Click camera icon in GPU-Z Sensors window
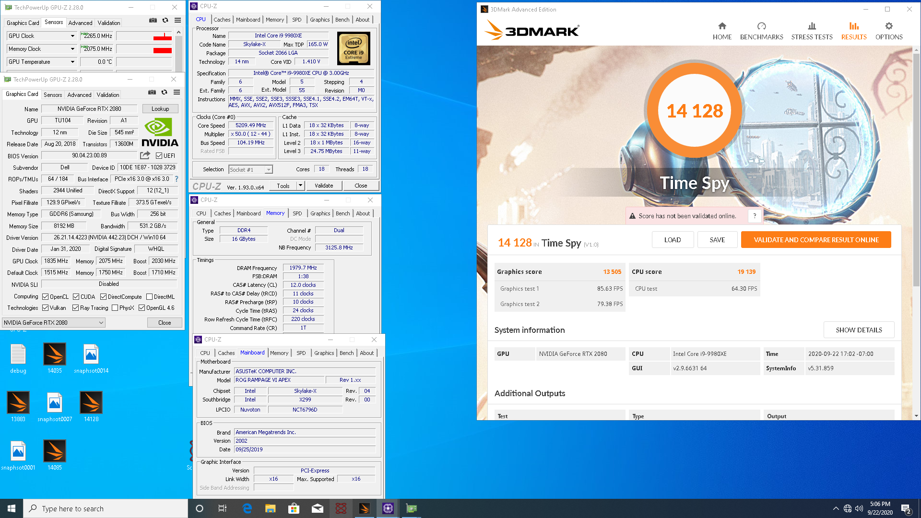 [x=153, y=20]
